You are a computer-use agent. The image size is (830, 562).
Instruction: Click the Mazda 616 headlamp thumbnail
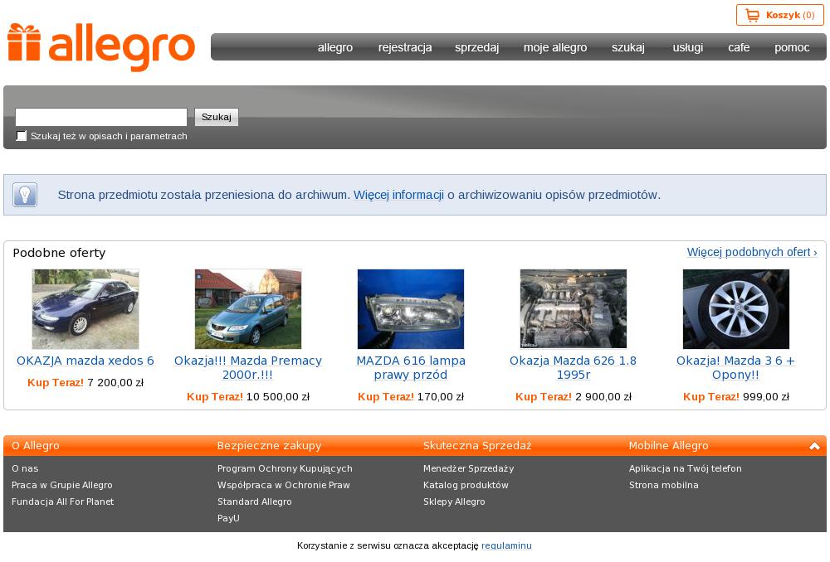tap(411, 308)
